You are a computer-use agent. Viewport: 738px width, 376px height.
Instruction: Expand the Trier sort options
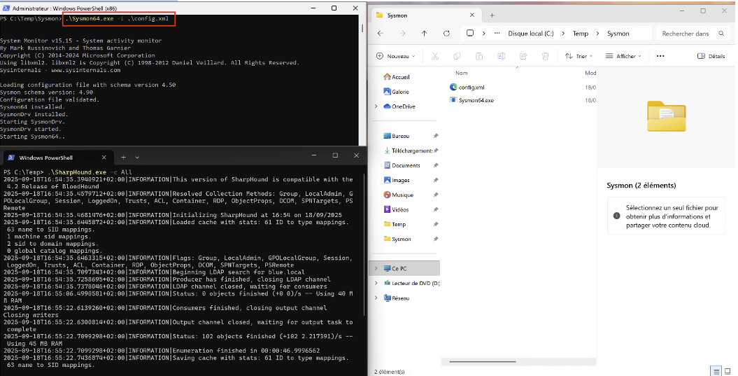pos(579,56)
